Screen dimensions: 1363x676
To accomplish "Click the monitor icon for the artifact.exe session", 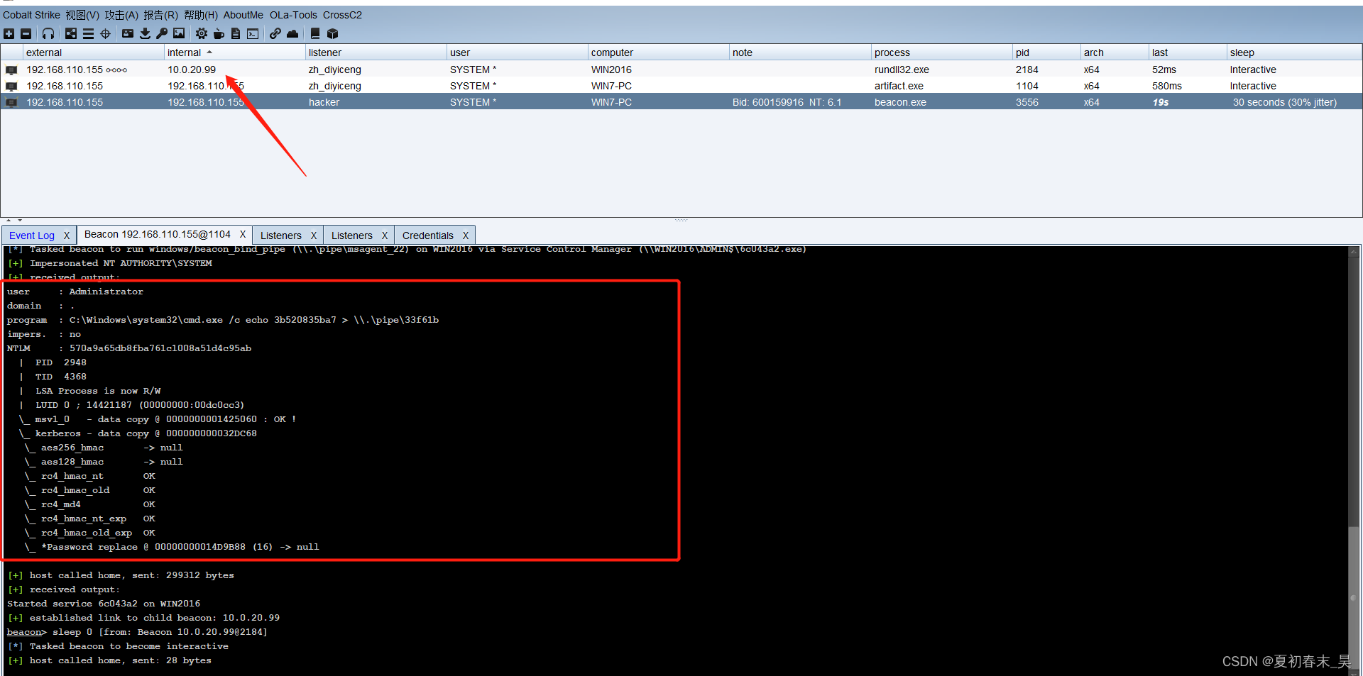I will 11,86.
